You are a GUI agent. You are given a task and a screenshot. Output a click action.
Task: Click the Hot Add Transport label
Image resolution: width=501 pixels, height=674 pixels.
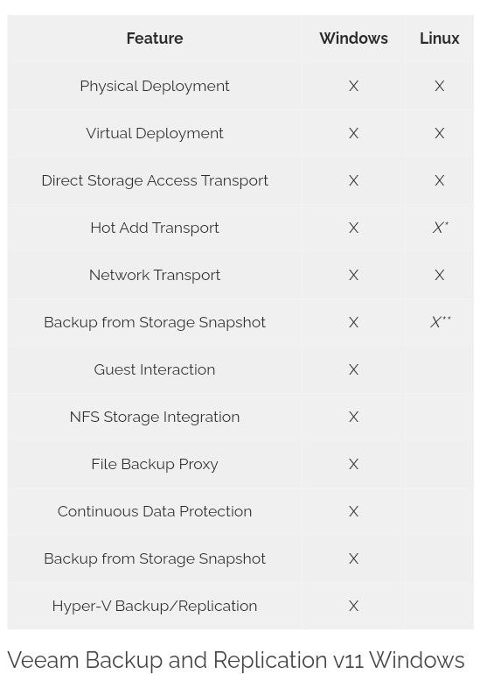point(155,228)
